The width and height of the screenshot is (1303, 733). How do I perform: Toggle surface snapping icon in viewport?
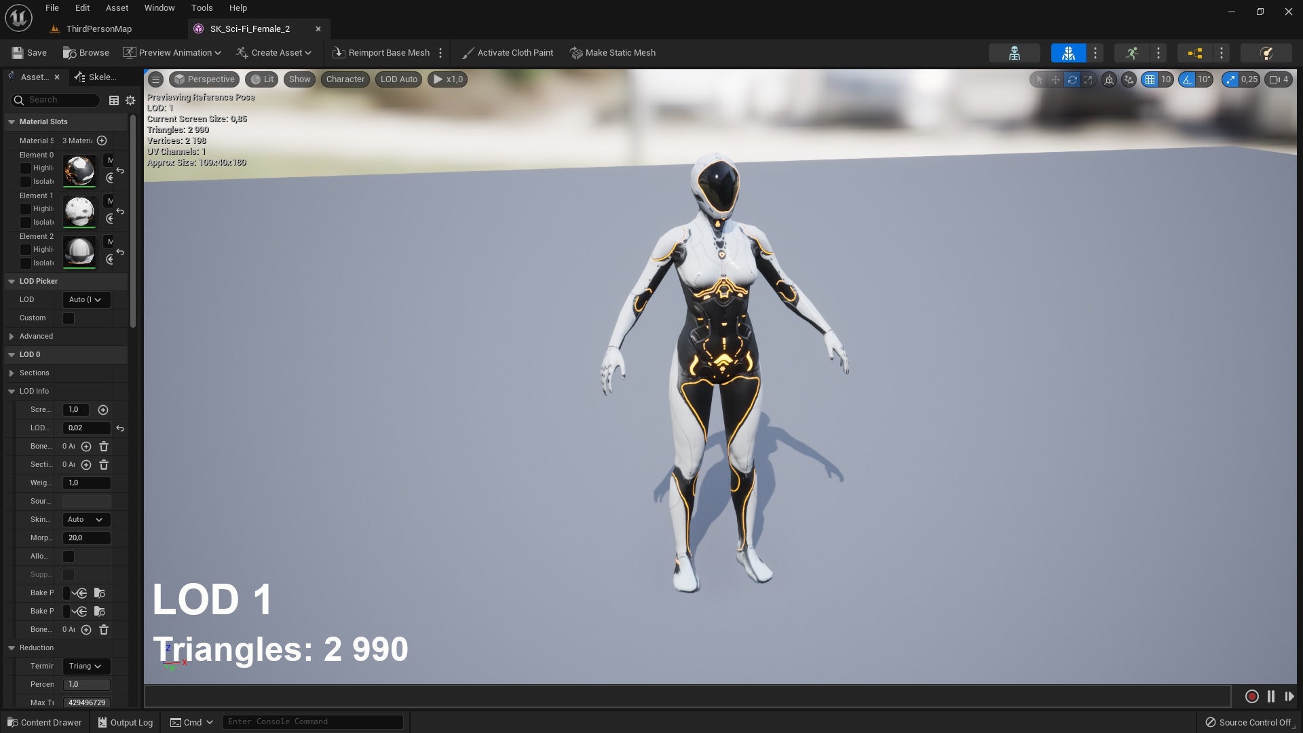pos(1129,79)
